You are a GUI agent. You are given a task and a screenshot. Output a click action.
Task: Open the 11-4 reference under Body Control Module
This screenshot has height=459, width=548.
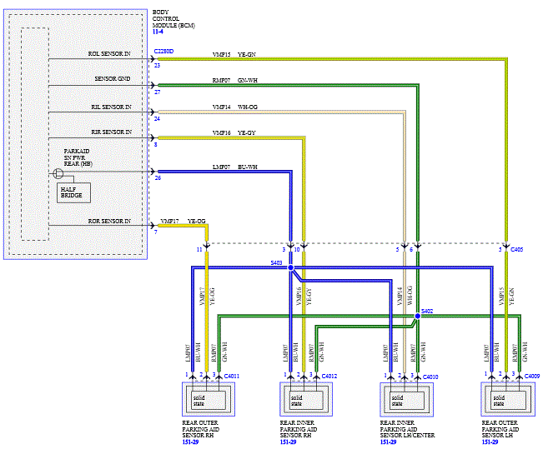tap(158, 32)
